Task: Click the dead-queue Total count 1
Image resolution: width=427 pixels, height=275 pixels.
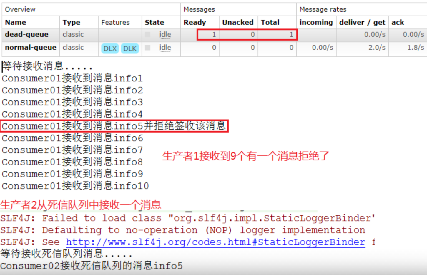Action: (x=291, y=35)
